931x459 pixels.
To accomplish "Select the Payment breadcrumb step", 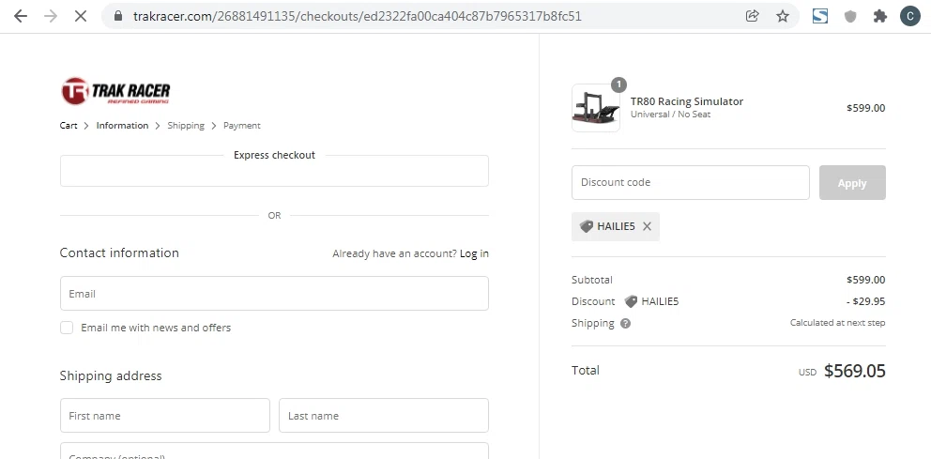I will (x=241, y=125).
